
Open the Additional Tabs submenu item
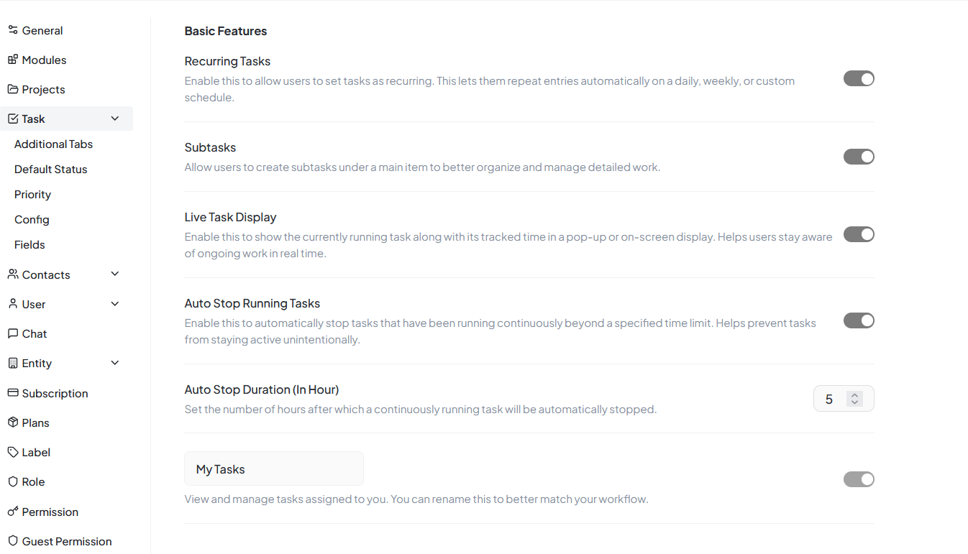(x=53, y=144)
